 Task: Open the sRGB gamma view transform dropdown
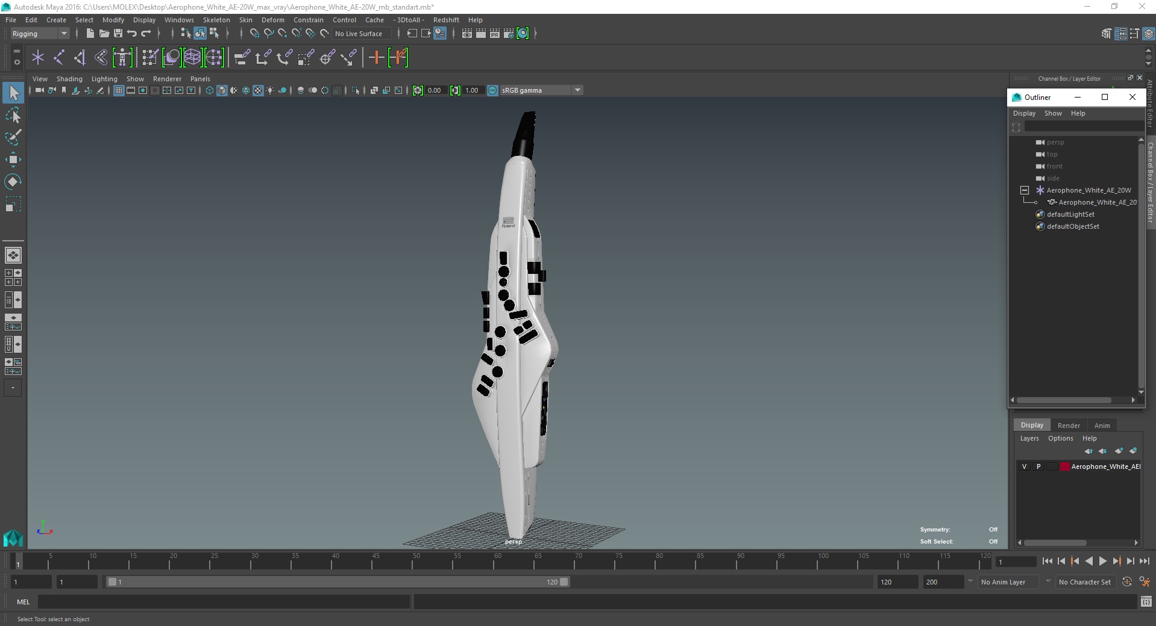pos(541,90)
